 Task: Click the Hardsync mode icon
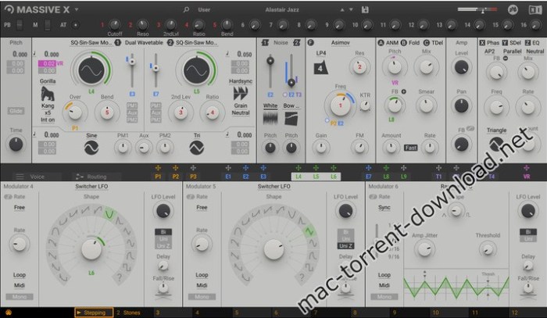pyautogui.click(x=241, y=93)
